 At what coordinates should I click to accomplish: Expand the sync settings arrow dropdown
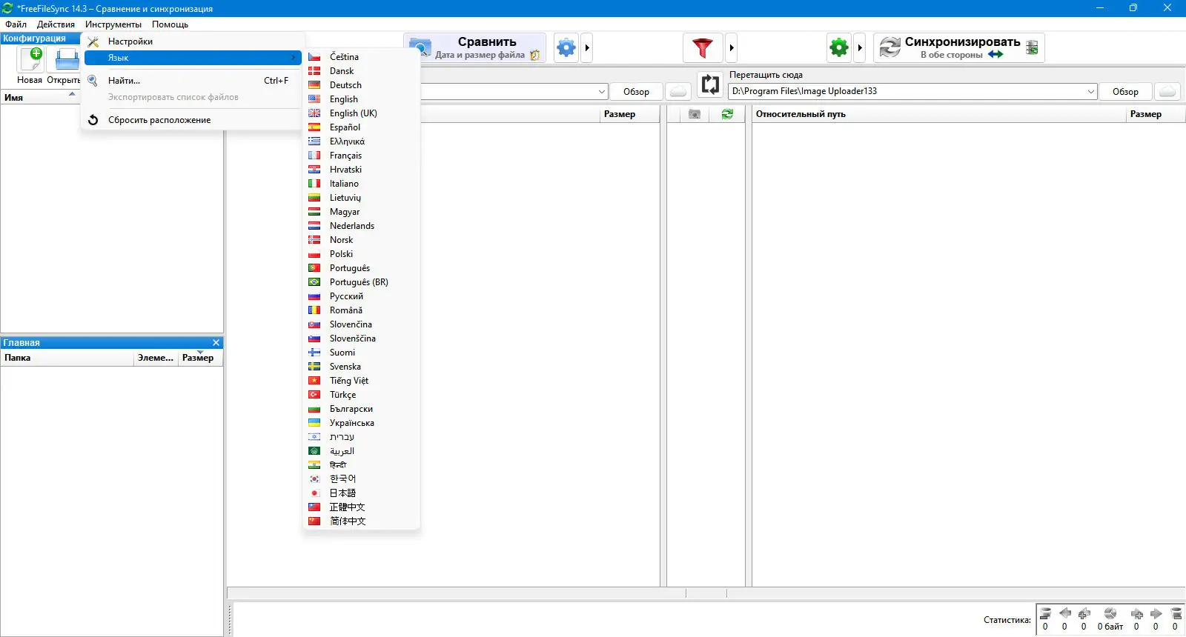pyautogui.click(x=860, y=48)
